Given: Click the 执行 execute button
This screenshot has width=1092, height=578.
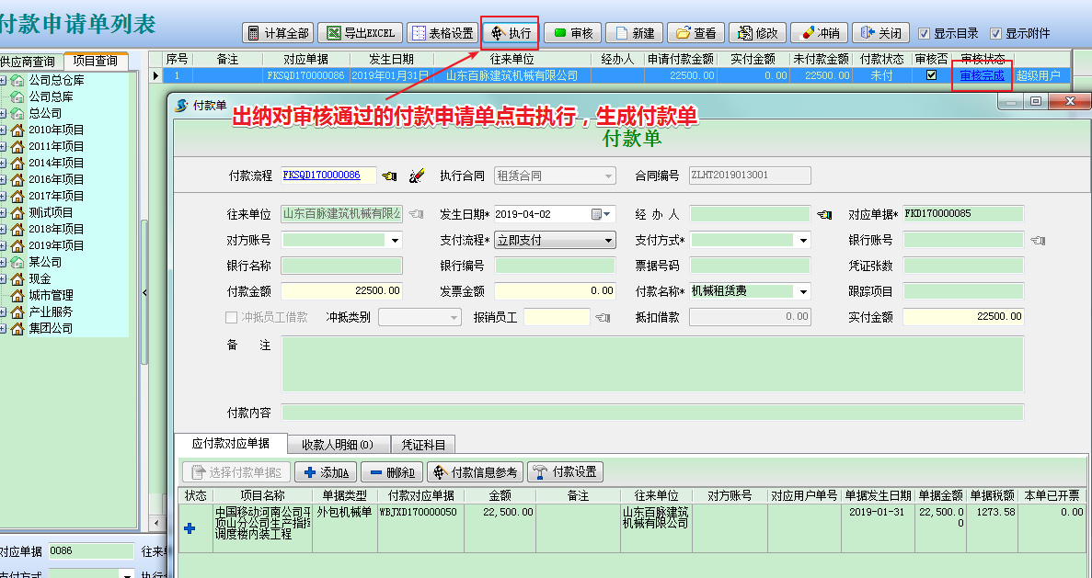Looking at the screenshot, I should (x=512, y=33).
